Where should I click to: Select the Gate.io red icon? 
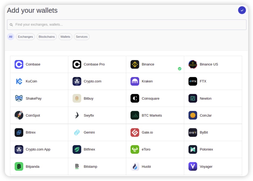pyautogui.click(x=135, y=133)
